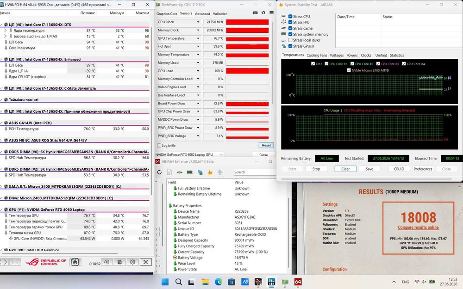Screen dimensions: 463x289
Task: Click the GPU Clock red sensor graph
Action: click(247, 22)
